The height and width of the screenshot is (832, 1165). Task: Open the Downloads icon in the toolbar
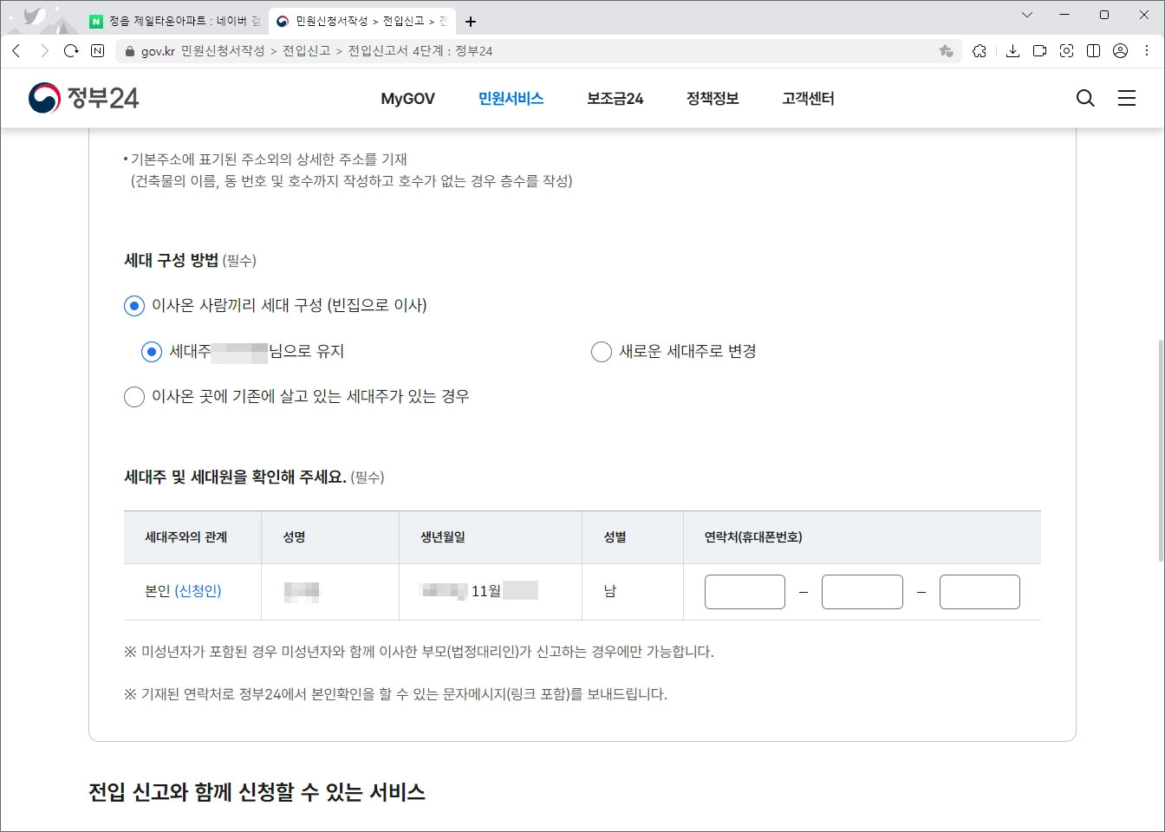click(1012, 51)
